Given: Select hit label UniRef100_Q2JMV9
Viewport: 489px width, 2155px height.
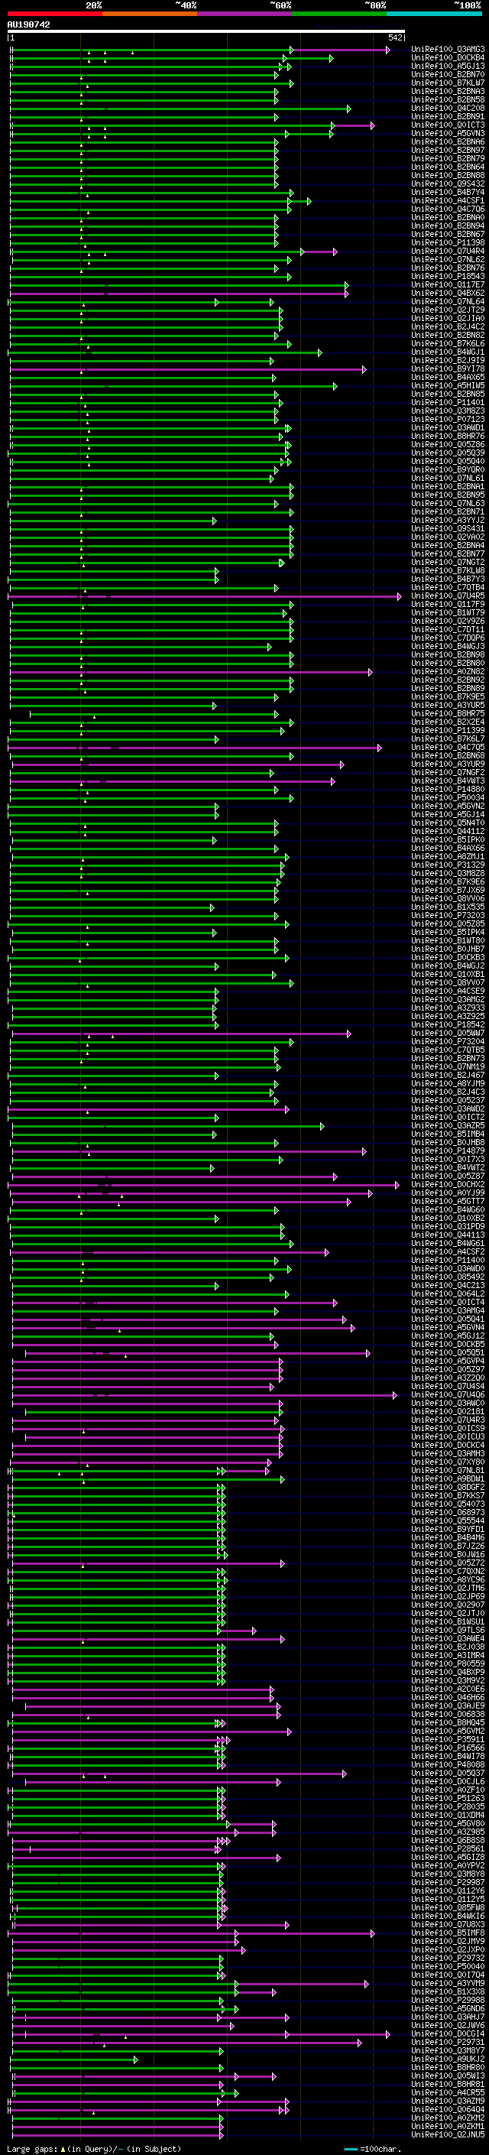Looking at the screenshot, I should pyautogui.click(x=448, y=1942).
